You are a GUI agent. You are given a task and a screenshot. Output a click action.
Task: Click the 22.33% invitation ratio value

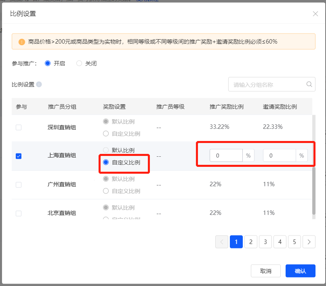coord(273,127)
